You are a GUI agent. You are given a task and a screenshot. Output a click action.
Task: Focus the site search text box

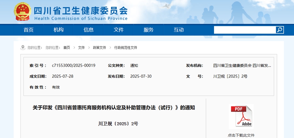245,30
